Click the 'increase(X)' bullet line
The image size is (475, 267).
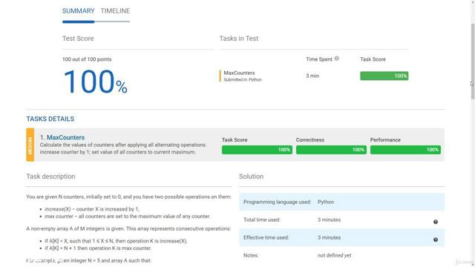[x=92, y=209]
